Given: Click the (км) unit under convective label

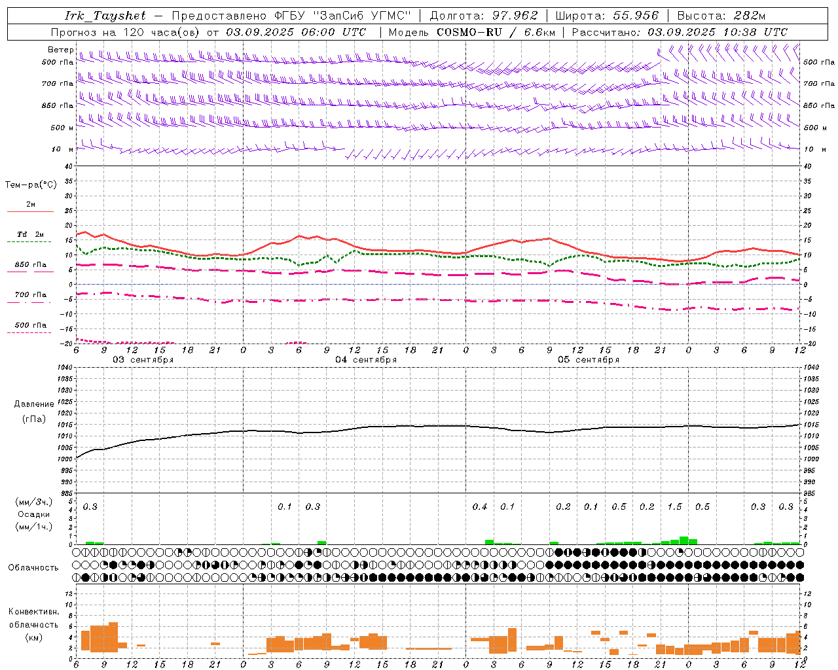Looking at the screenshot, I should (x=34, y=637).
